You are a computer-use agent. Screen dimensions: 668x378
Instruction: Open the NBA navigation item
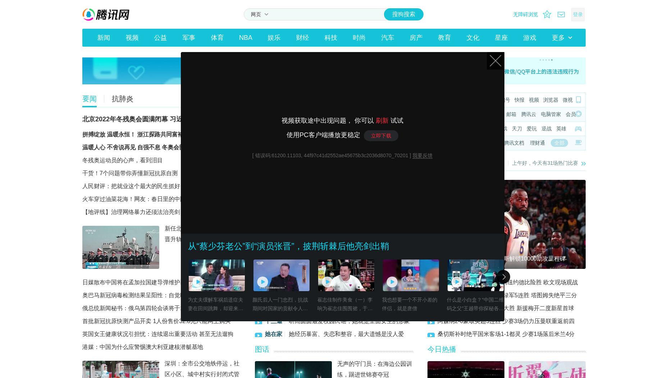[246, 38]
